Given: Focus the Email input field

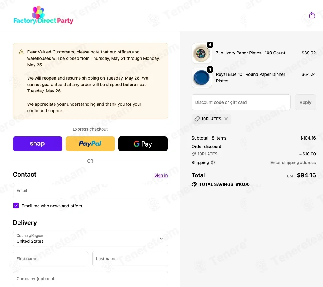Looking at the screenshot, I should pos(90,191).
